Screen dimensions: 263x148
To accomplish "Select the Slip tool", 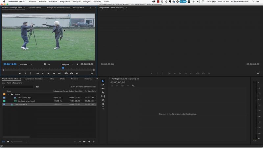I will click(x=103, y=96).
